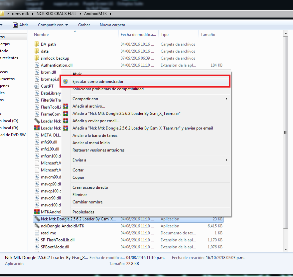Click the shield icon beside Ejecutar como administrador
This screenshot has width=293, height=277.
[x=66, y=81]
